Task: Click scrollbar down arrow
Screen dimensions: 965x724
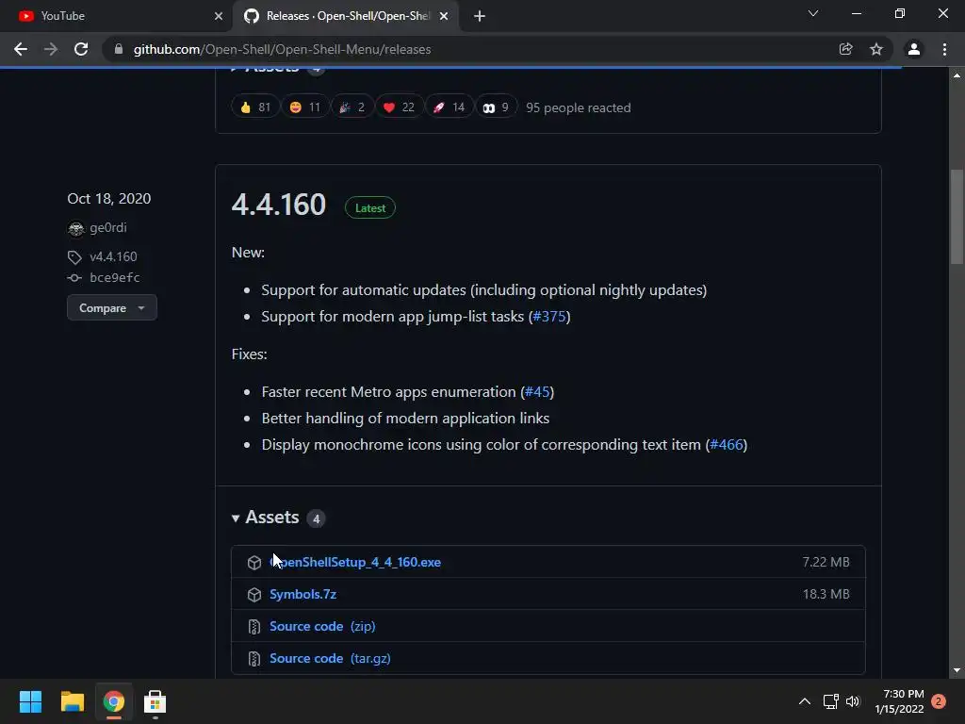Action: pyautogui.click(x=957, y=670)
